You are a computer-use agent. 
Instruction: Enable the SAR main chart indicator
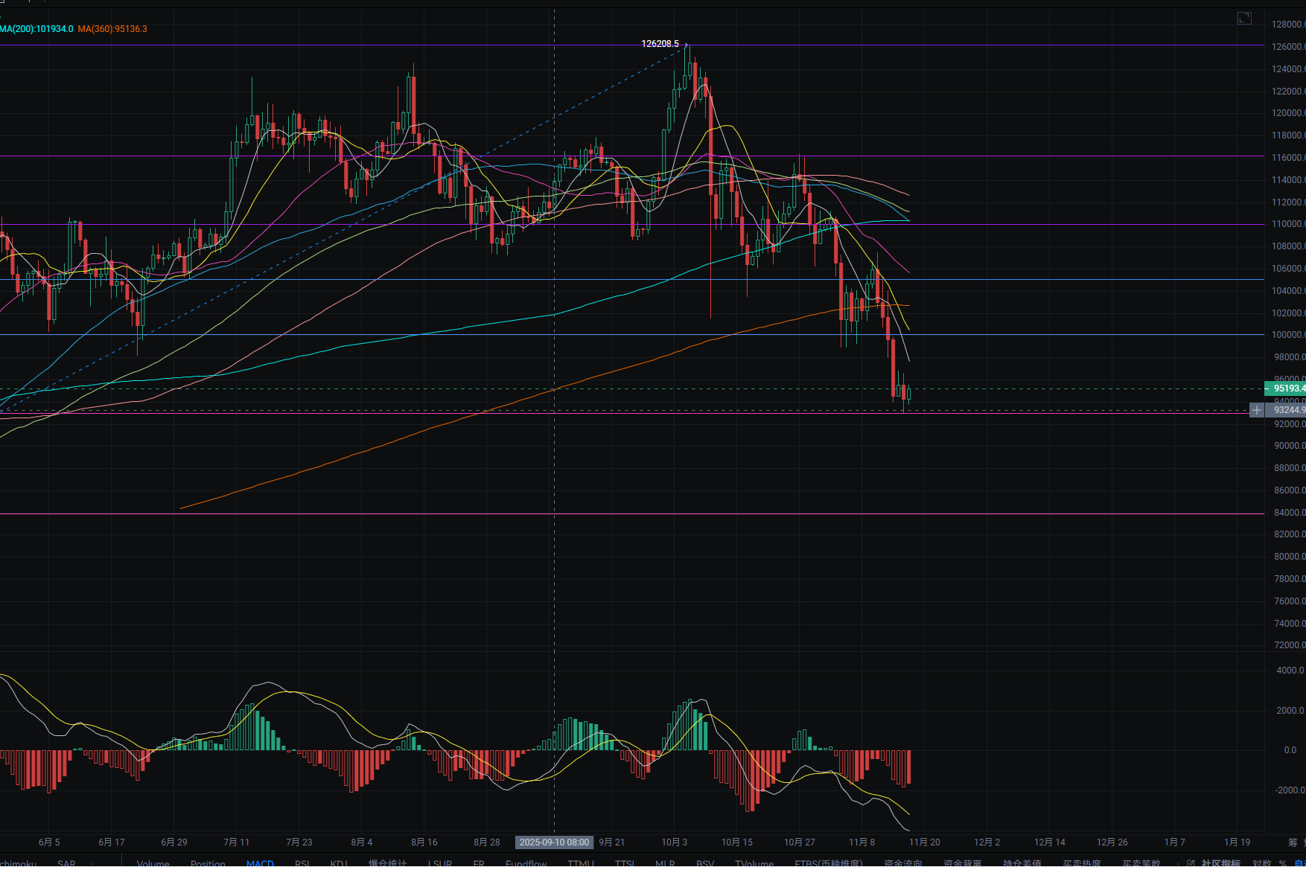coord(66,864)
